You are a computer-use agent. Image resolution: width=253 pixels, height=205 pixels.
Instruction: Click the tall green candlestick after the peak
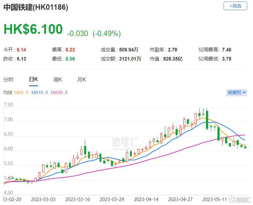[x=207, y=120]
